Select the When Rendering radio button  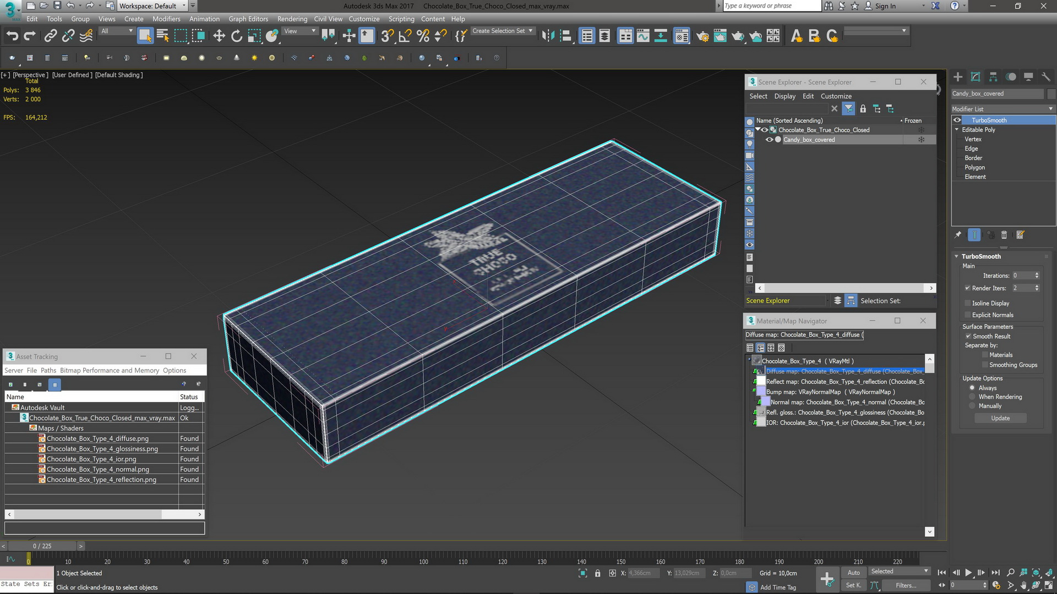coord(972,397)
